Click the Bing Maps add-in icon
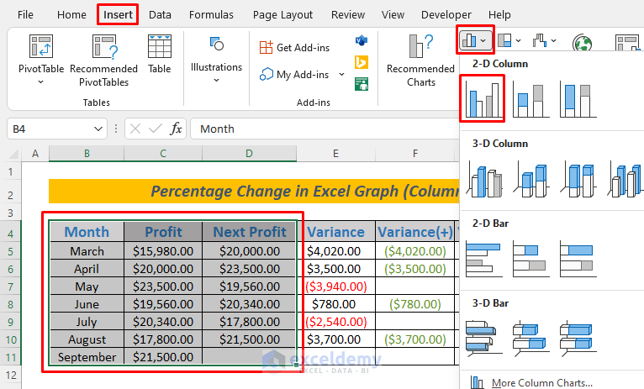Image resolution: width=644 pixels, height=389 pixels. [362, 62]
